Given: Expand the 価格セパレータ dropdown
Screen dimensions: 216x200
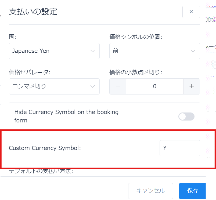Looking at the screenshot, I should pyautogui.click(x=54, y=86).
